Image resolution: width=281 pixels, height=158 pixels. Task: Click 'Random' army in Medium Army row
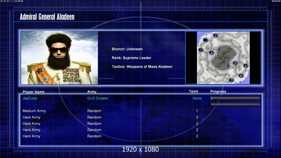coord(94,111)
